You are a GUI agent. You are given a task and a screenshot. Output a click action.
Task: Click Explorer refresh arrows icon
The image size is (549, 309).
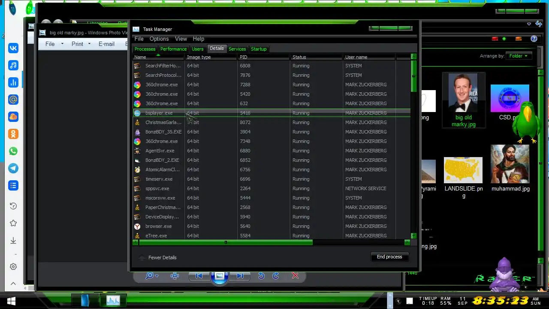click(x=539, y=24)
